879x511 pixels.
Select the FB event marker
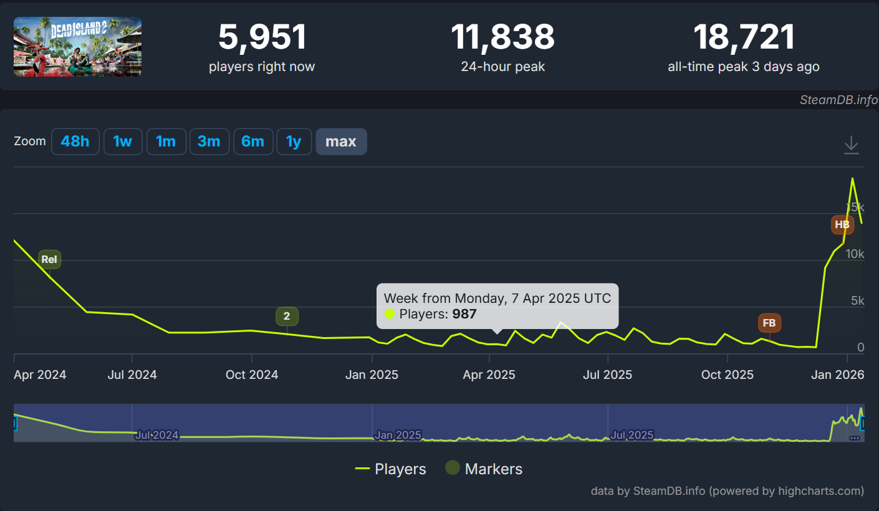(769, 323)
